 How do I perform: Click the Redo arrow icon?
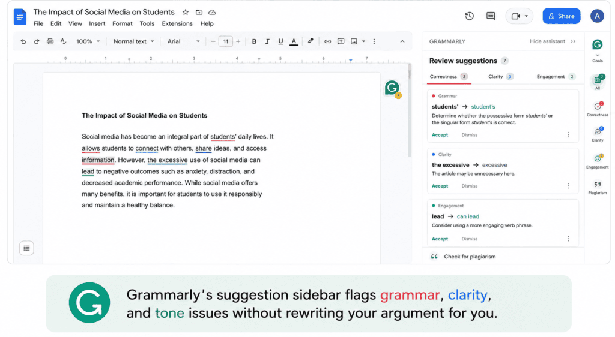tap(37, 41)
